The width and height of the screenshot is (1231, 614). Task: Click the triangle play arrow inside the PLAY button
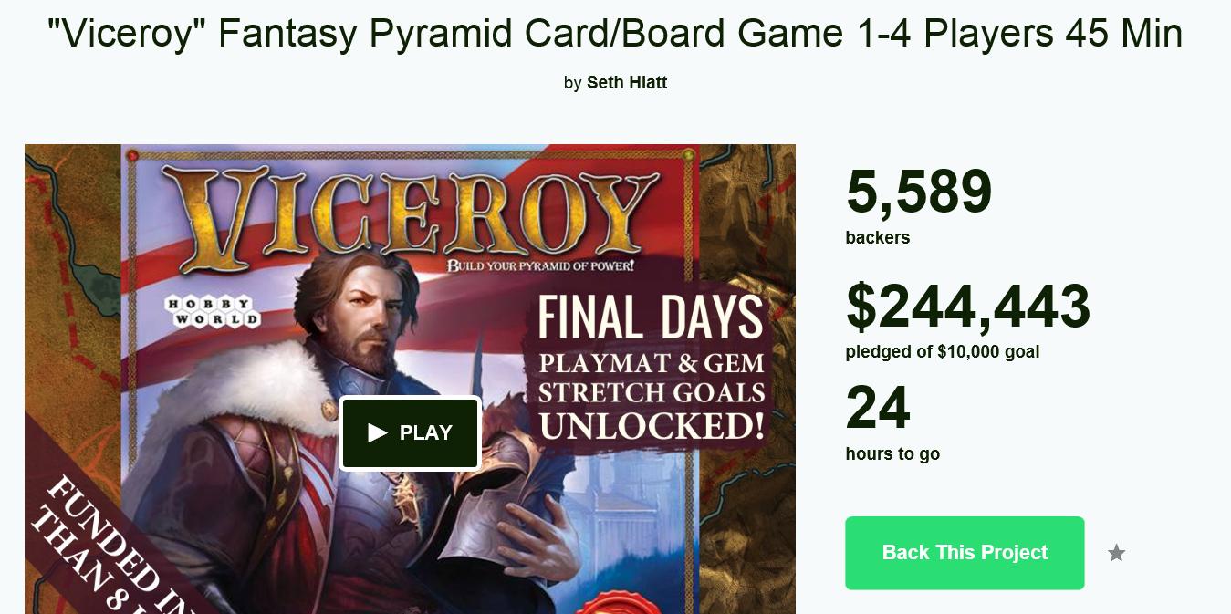tap(376, 433)
